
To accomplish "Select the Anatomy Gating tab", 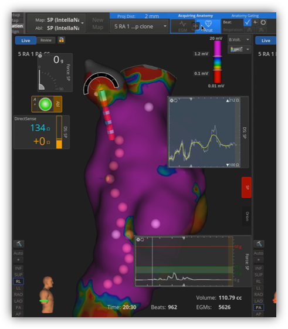I will (245, 15).
